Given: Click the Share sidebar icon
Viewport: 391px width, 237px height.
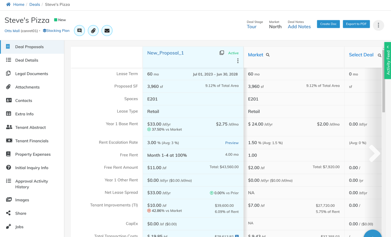Looking at the screenshot, I should [x=8, y=213].
